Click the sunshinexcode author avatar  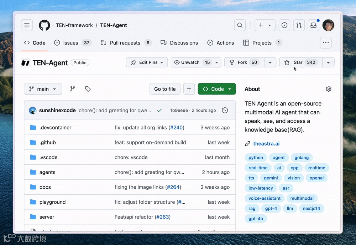tap(33, 110)
